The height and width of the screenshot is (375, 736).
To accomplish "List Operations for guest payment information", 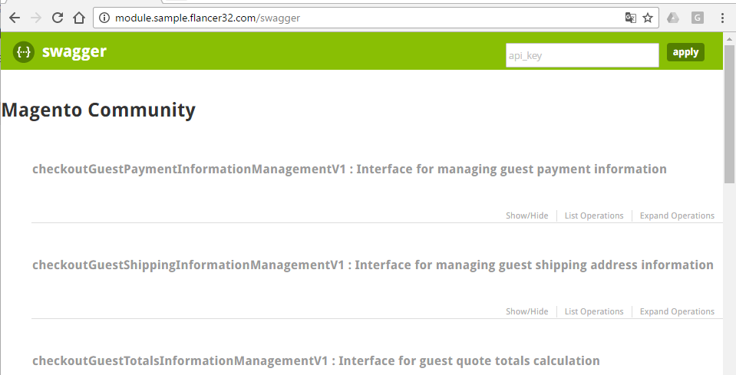I will [594, 215].
